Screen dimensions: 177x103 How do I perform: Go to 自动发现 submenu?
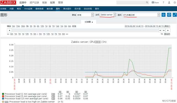point(88,8)
